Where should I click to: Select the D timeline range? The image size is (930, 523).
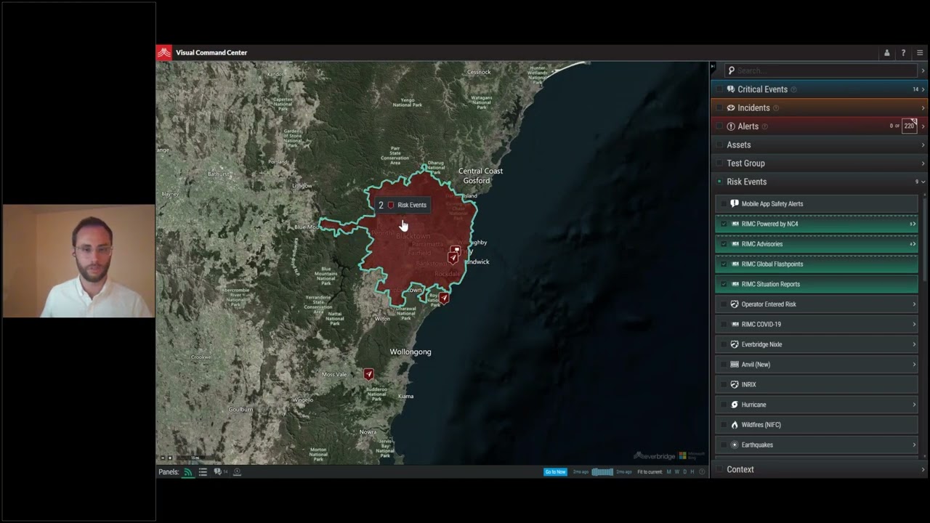click(684, 472)
